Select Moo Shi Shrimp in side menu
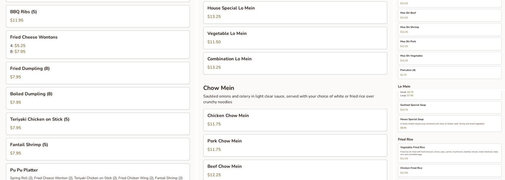The width and height of the screenshot is (505, 180). pos(449,30)
